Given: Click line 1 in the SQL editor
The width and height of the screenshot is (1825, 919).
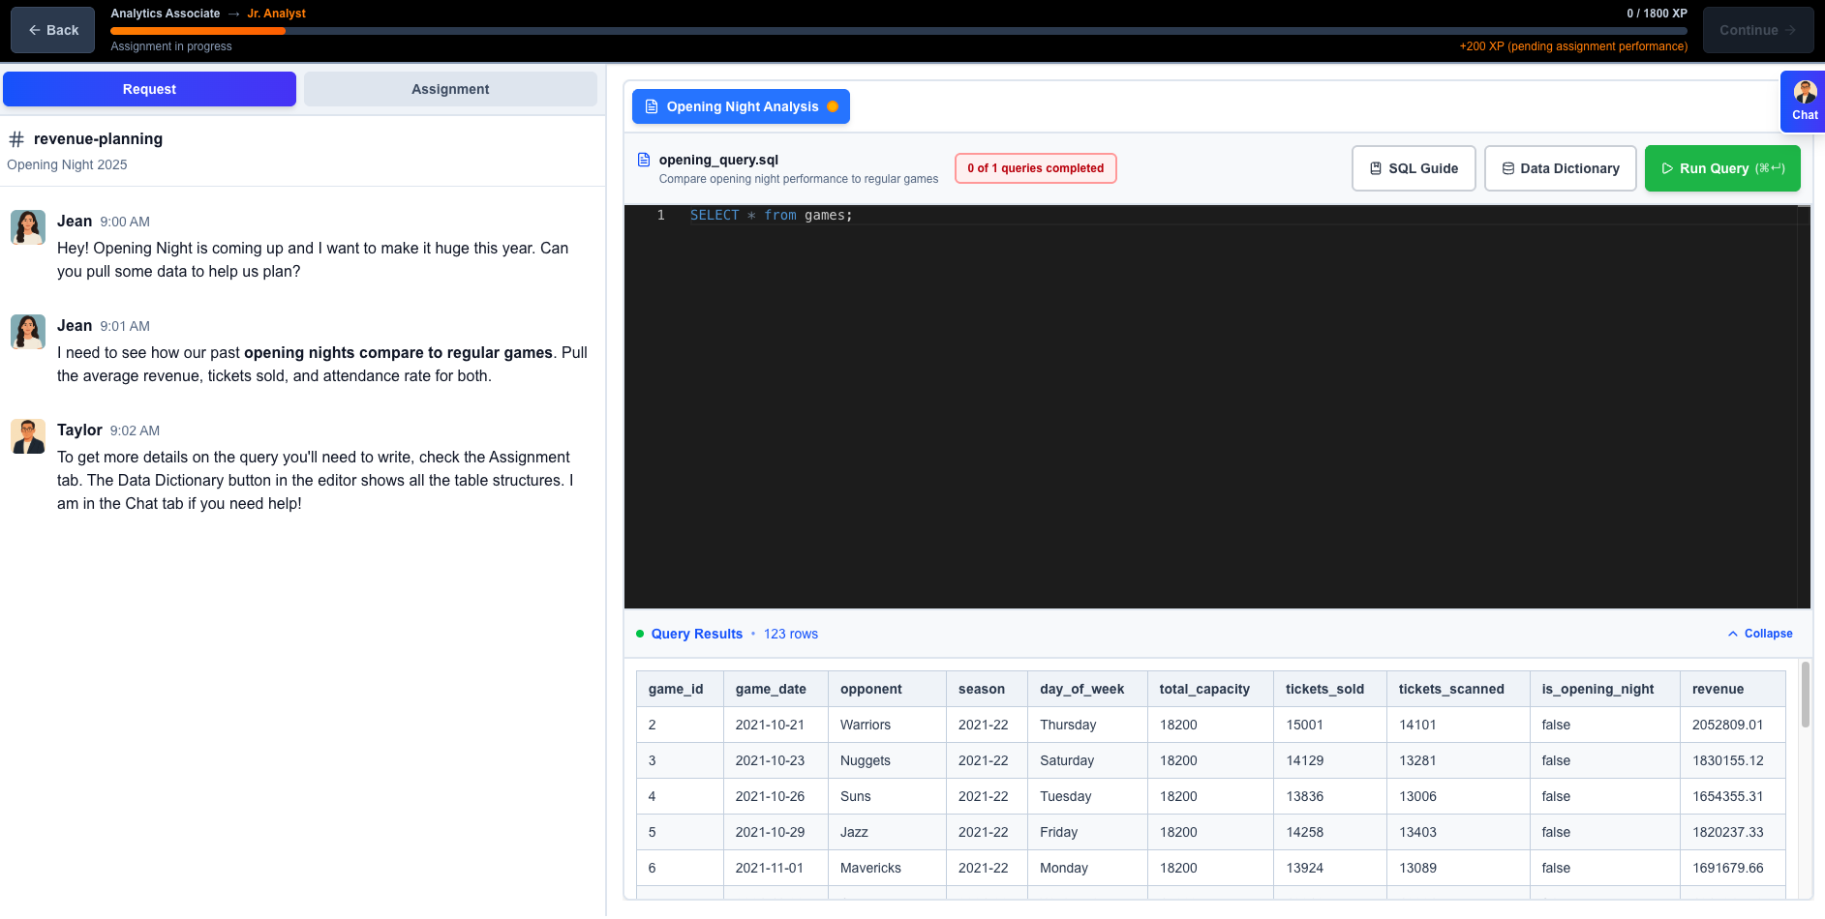Looking at the screenshot, I should coord(770,215).
